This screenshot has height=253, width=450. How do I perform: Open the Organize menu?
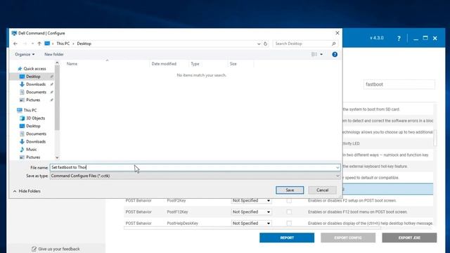coord(25,55)
